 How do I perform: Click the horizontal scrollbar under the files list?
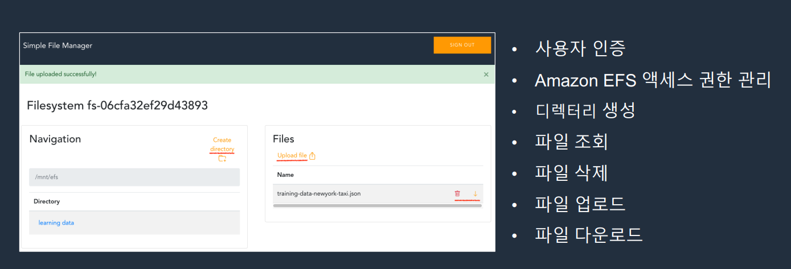pyautogui.click(x=378, y=205)
